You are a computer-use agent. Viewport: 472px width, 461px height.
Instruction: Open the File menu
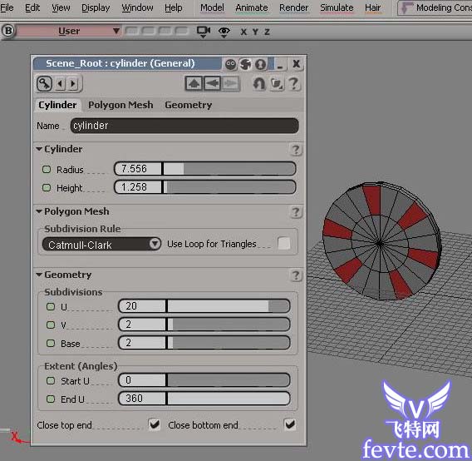(7, 7)
